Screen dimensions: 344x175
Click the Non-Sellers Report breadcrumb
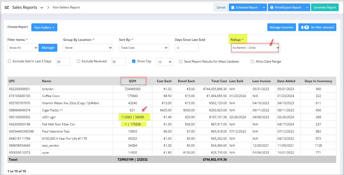[66, 7]
